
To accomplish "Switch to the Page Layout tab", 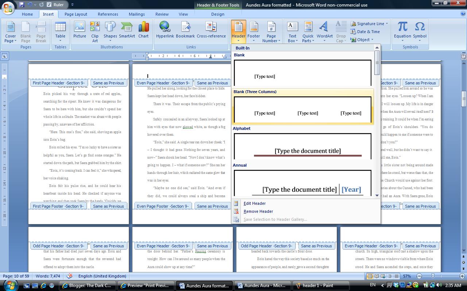I will click(x=76, y=14).
